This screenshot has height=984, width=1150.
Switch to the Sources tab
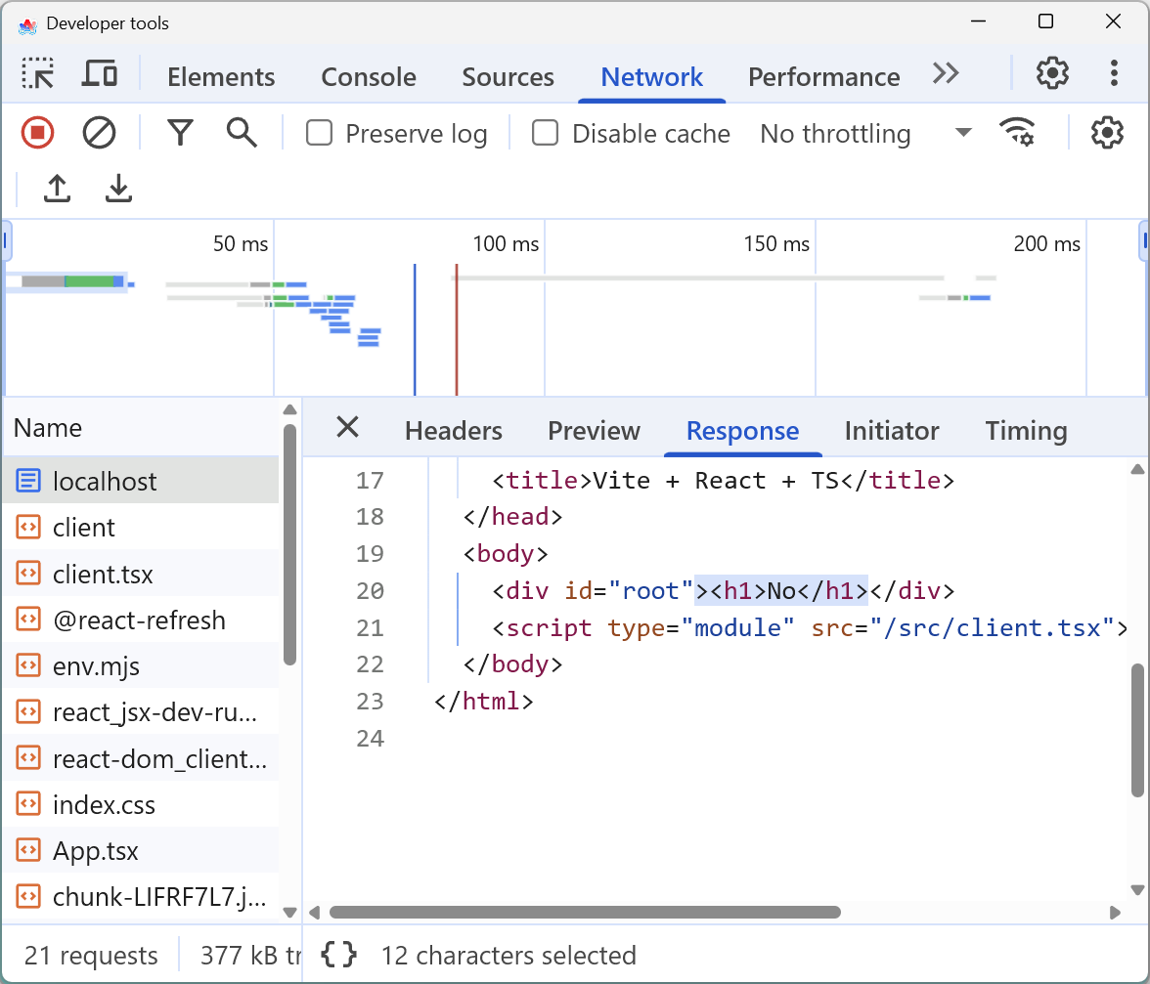pyautogui.click(x=508, y=77)
